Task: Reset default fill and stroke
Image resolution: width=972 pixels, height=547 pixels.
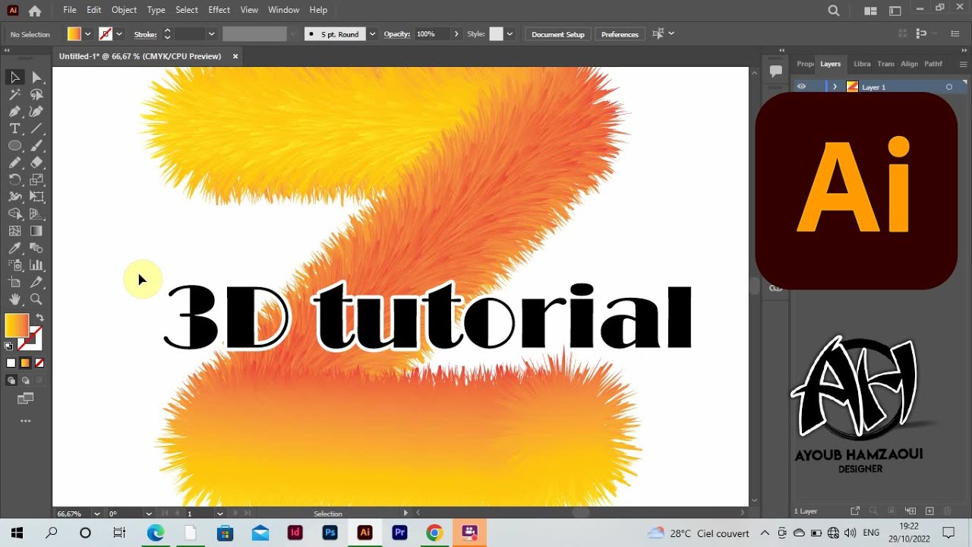Action: [x=8, y=346]
